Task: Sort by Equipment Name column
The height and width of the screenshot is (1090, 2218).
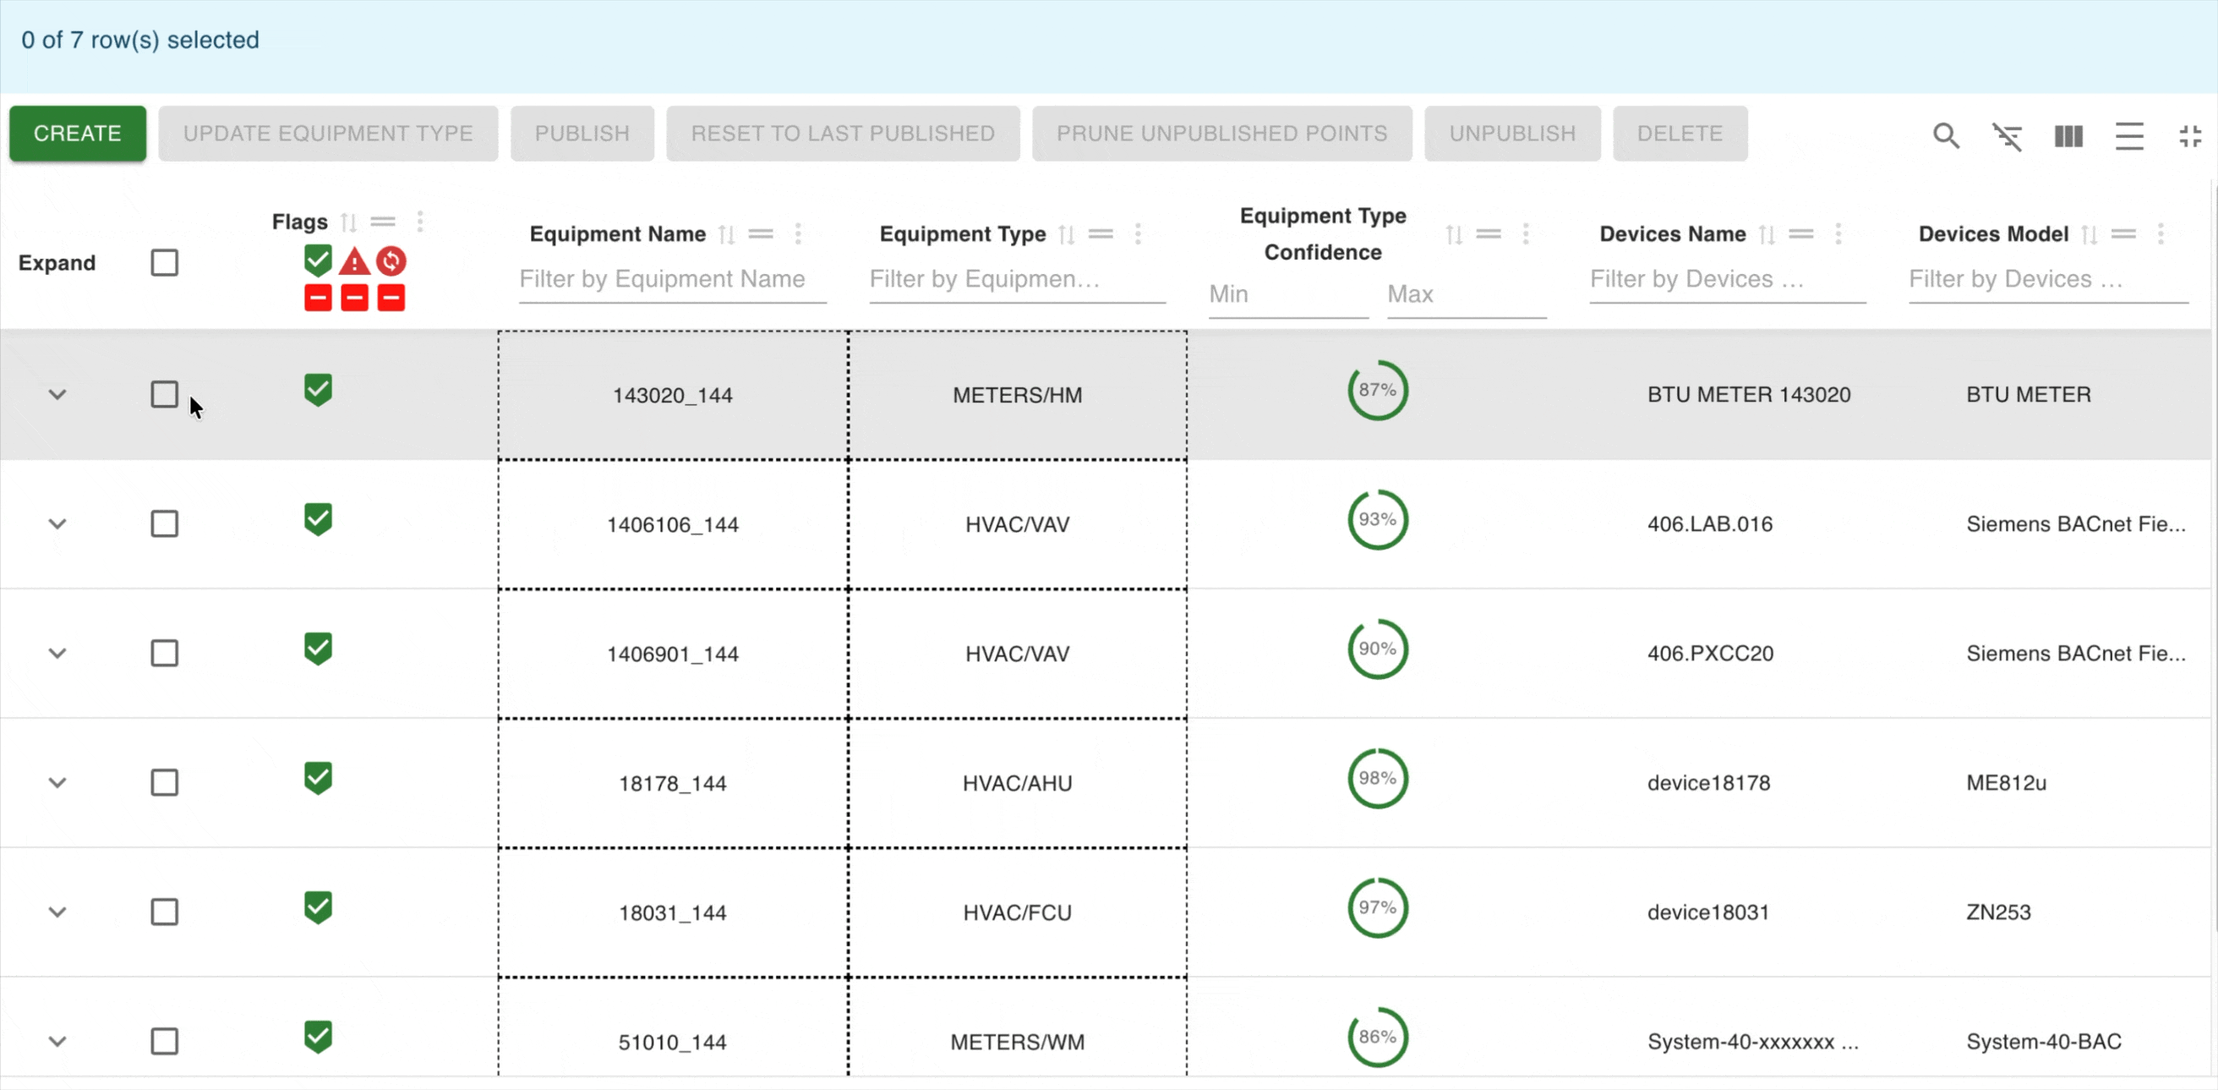Action: (727, 234)
